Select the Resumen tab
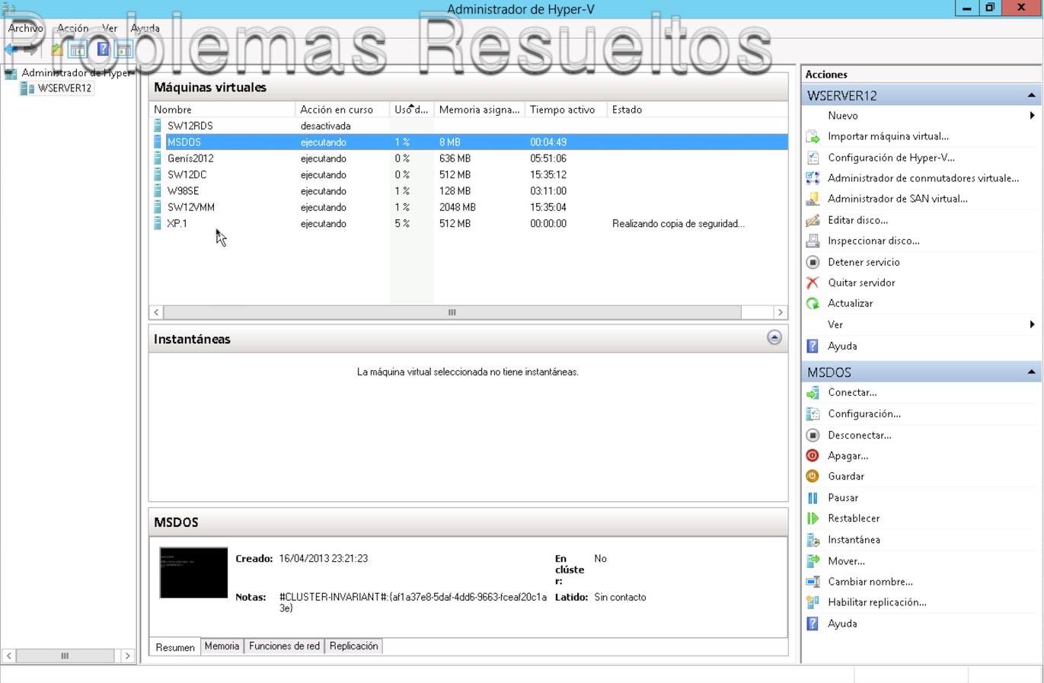This screenshot has height=683, width=1044. point(175,647)
